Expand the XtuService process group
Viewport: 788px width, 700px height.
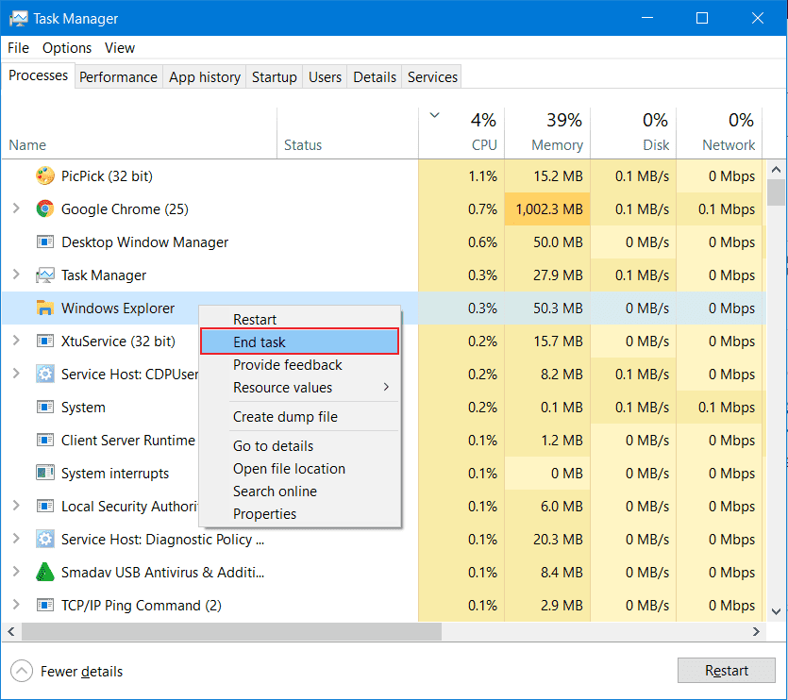pyautogui.click(x=16, y=341)
